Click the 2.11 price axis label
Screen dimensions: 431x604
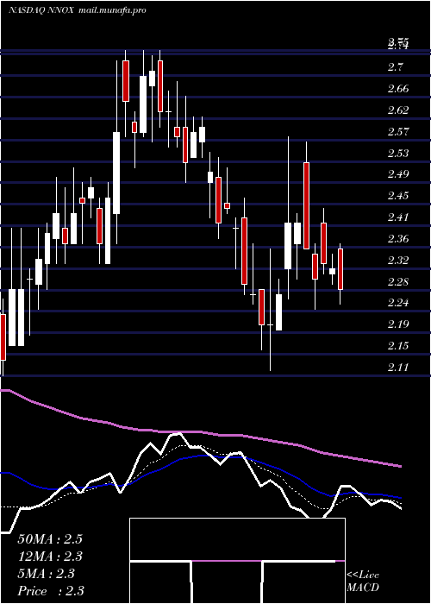pyautogui.click(x=398, y=367)
